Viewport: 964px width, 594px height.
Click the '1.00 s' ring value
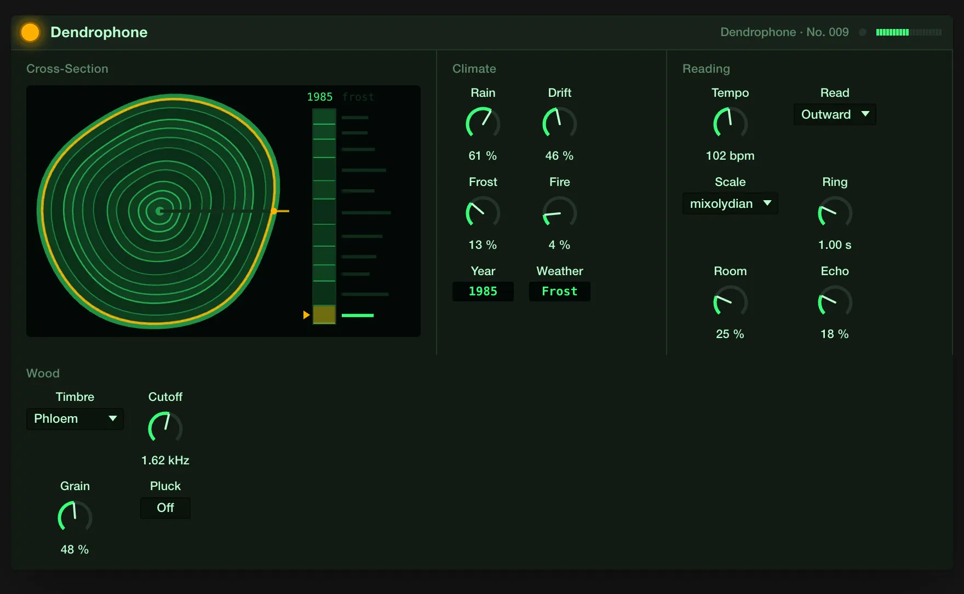point(835,245)
